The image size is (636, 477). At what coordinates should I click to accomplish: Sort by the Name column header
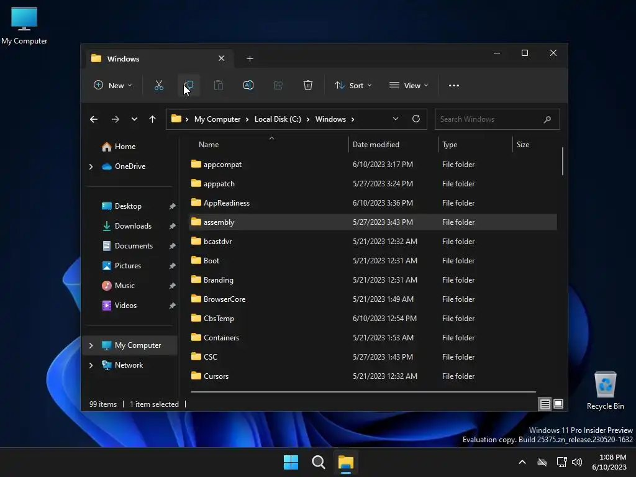coord(270,144)
